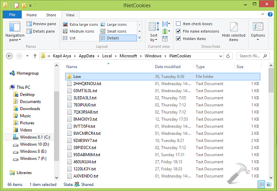The height and width of the screenshot is (191, 277).
Task: Click the Back navigation arrow
Action: tap(9, 56)
